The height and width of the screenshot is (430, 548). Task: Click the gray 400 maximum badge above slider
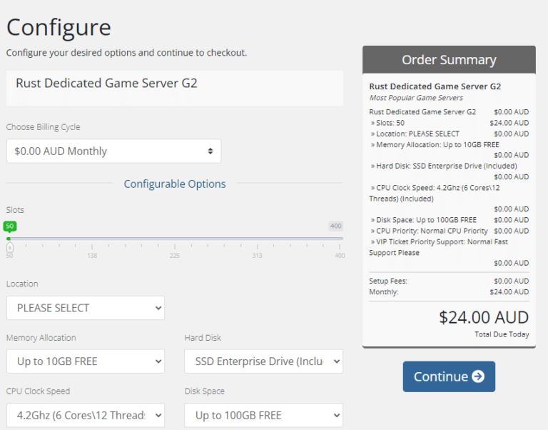tap(335, 226)
